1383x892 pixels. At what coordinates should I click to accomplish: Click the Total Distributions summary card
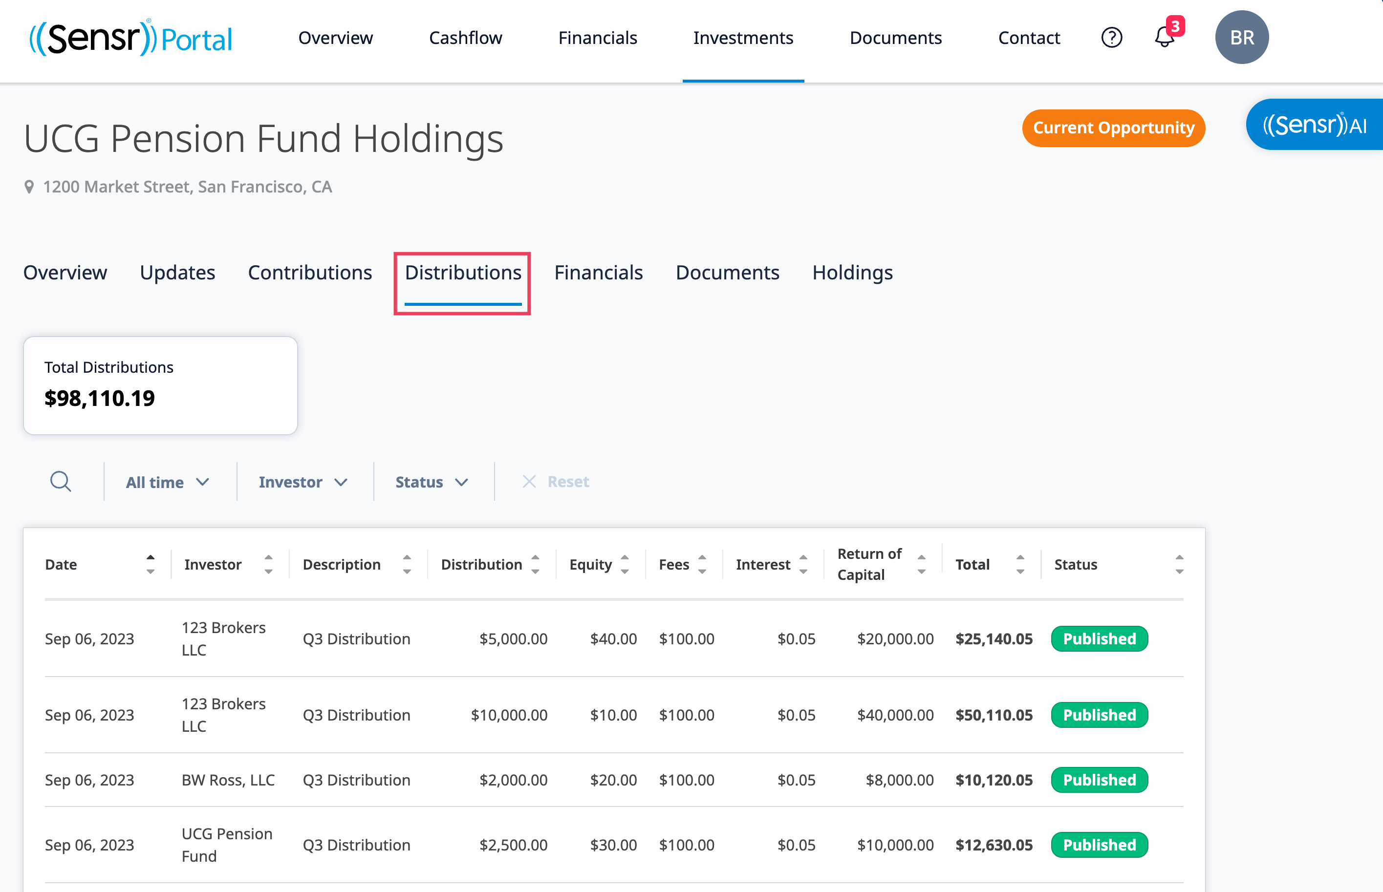coord(160,385)
